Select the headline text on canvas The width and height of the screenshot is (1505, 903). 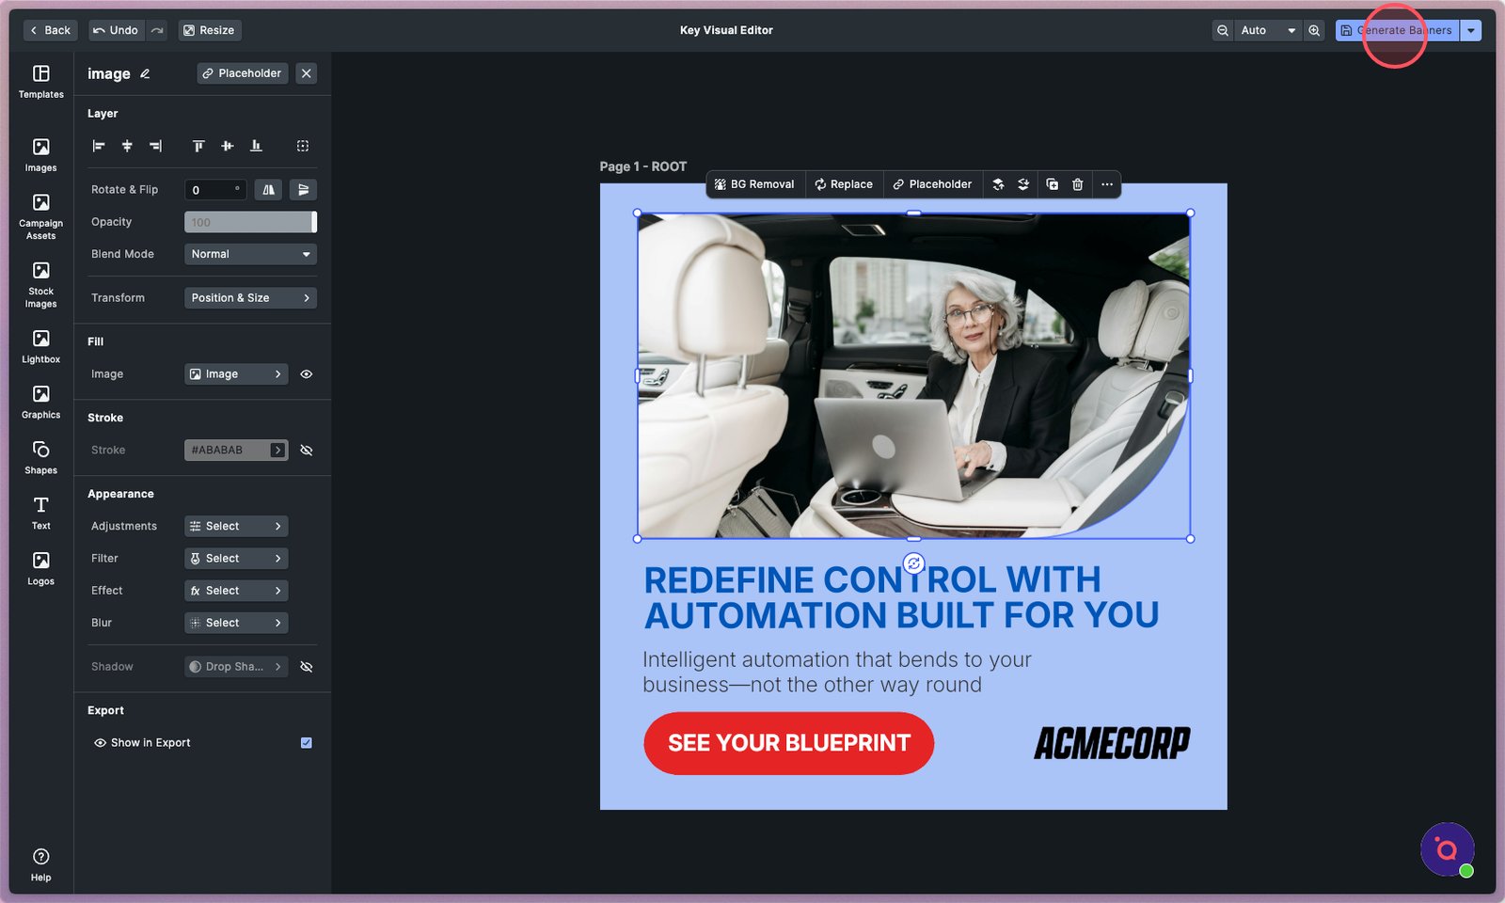pos(901,597)
